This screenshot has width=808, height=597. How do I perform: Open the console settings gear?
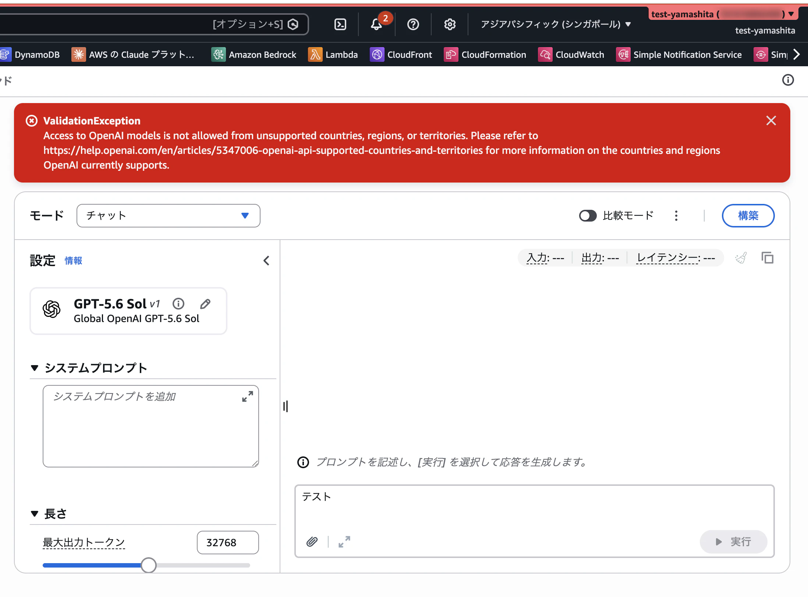(450, 24)
